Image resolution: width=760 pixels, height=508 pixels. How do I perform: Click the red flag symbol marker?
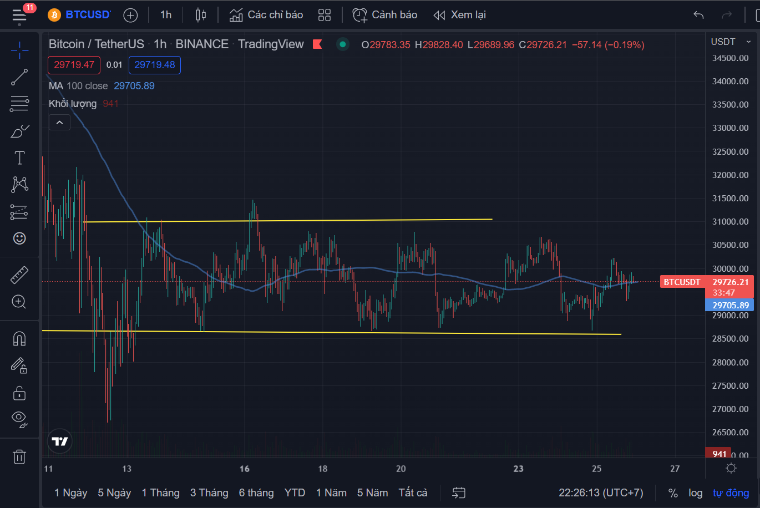(x=317, y=44)
